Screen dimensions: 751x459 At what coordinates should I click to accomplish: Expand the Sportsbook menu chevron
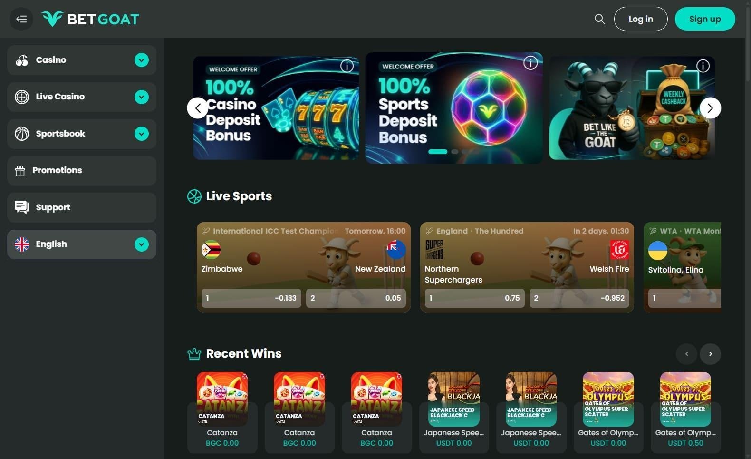point(142,134)
